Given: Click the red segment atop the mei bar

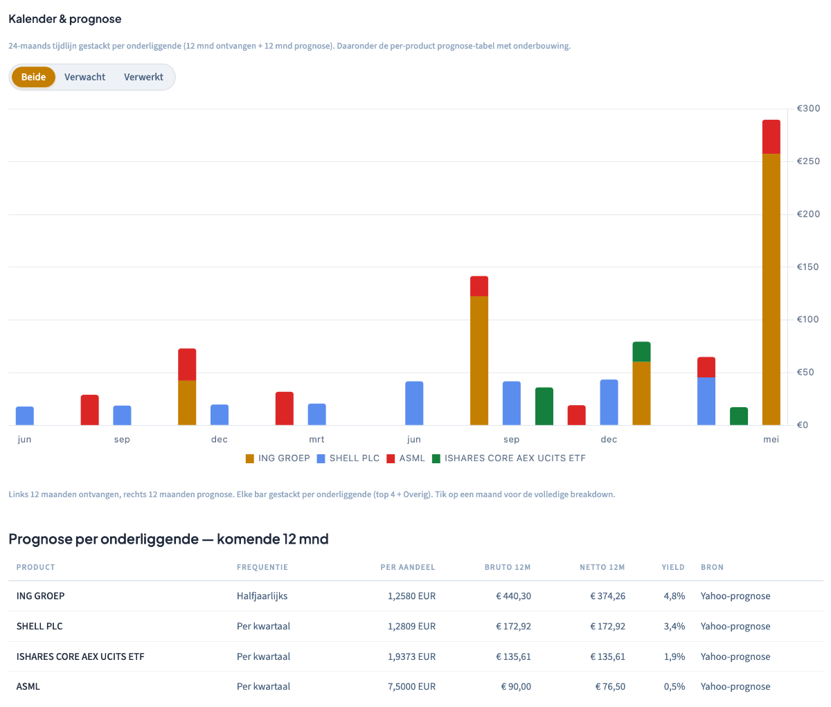Looking at the screenshot, I should pos(771,137).
